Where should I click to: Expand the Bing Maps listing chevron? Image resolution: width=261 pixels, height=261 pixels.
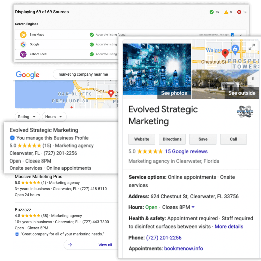(x=241, y=35)
